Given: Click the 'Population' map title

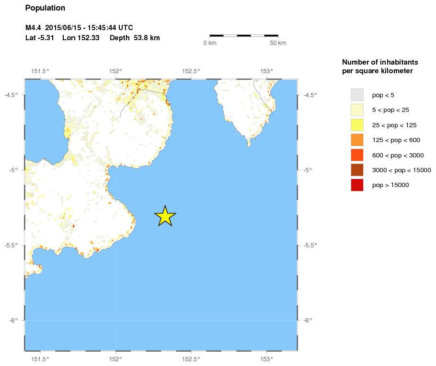Looking at the screenshot, I should (45, 8).
